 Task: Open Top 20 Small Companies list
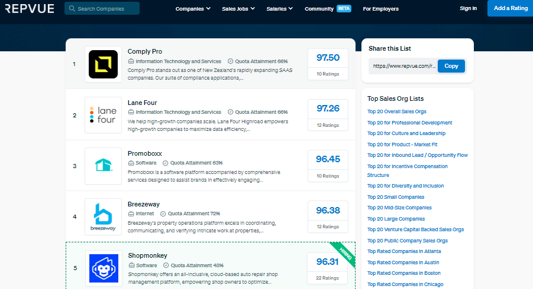pos(396,197)
